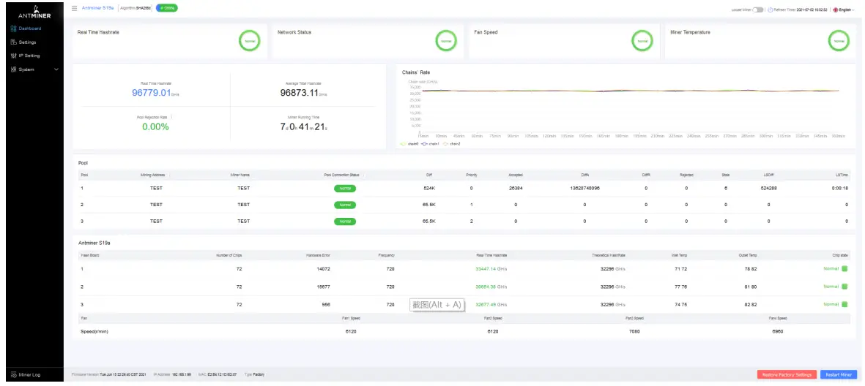The height and width of the screenshot is (386, 865).
Task: Open the English language dropdown
Action: pyautogui.click(x=844, y=10)
